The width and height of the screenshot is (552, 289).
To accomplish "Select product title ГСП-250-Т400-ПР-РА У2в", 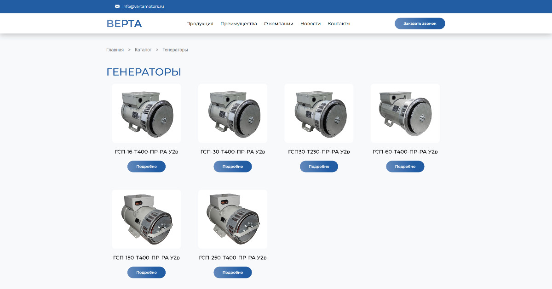I will [x=233, y=258].
